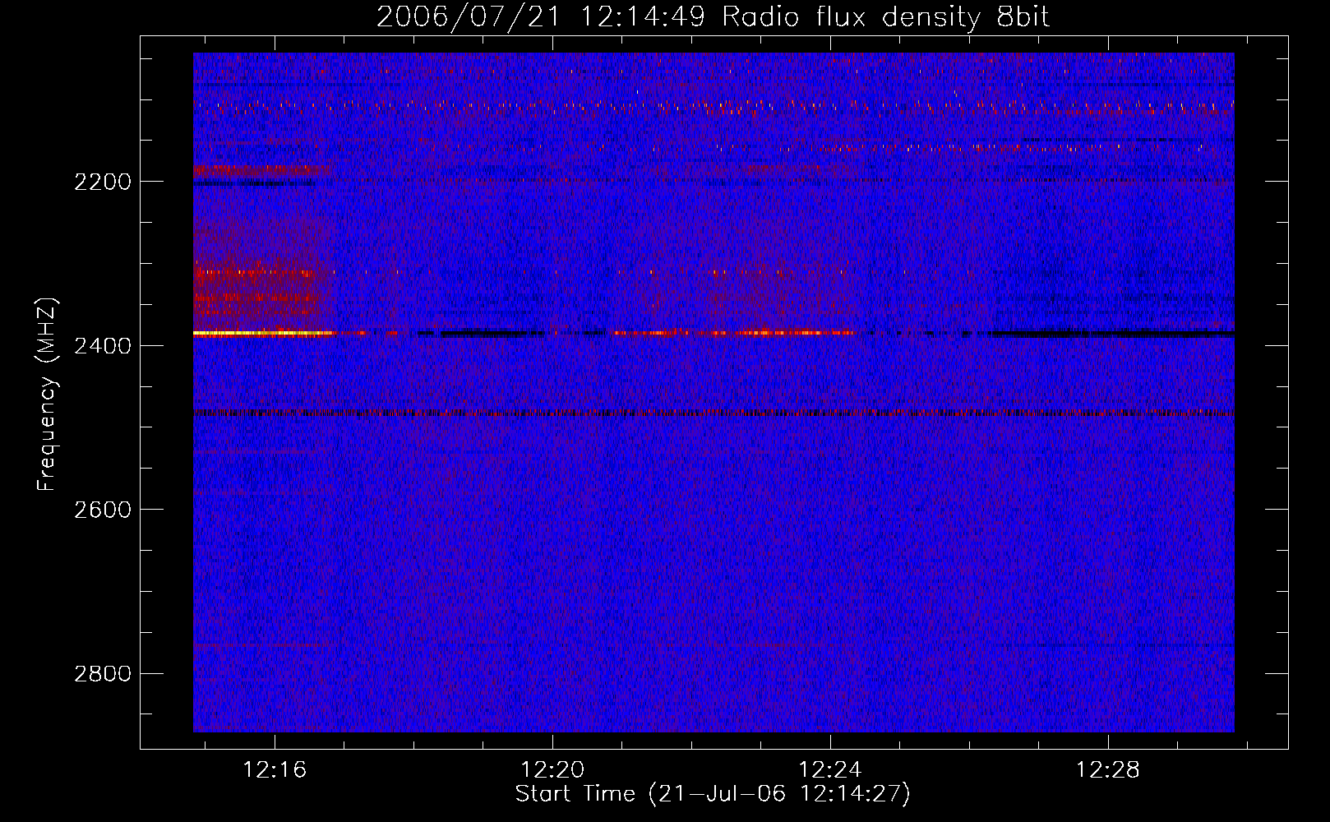Click the red dashed interference line near 2480 MHz
Screen dimensions: 1330x822
tap(713, 413)
